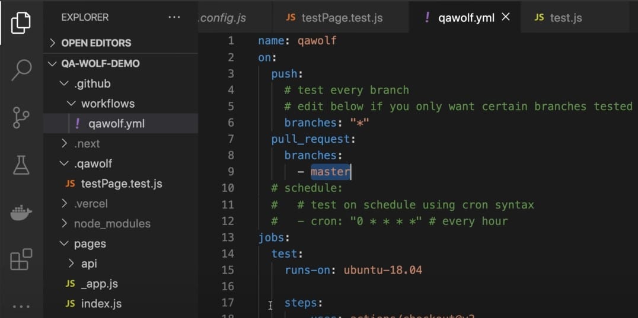Click 'pull_request:' on line 7
Image resolution: width=638 pixels, height=318 pixels.
pyautogui.click(x=314, y=139)
